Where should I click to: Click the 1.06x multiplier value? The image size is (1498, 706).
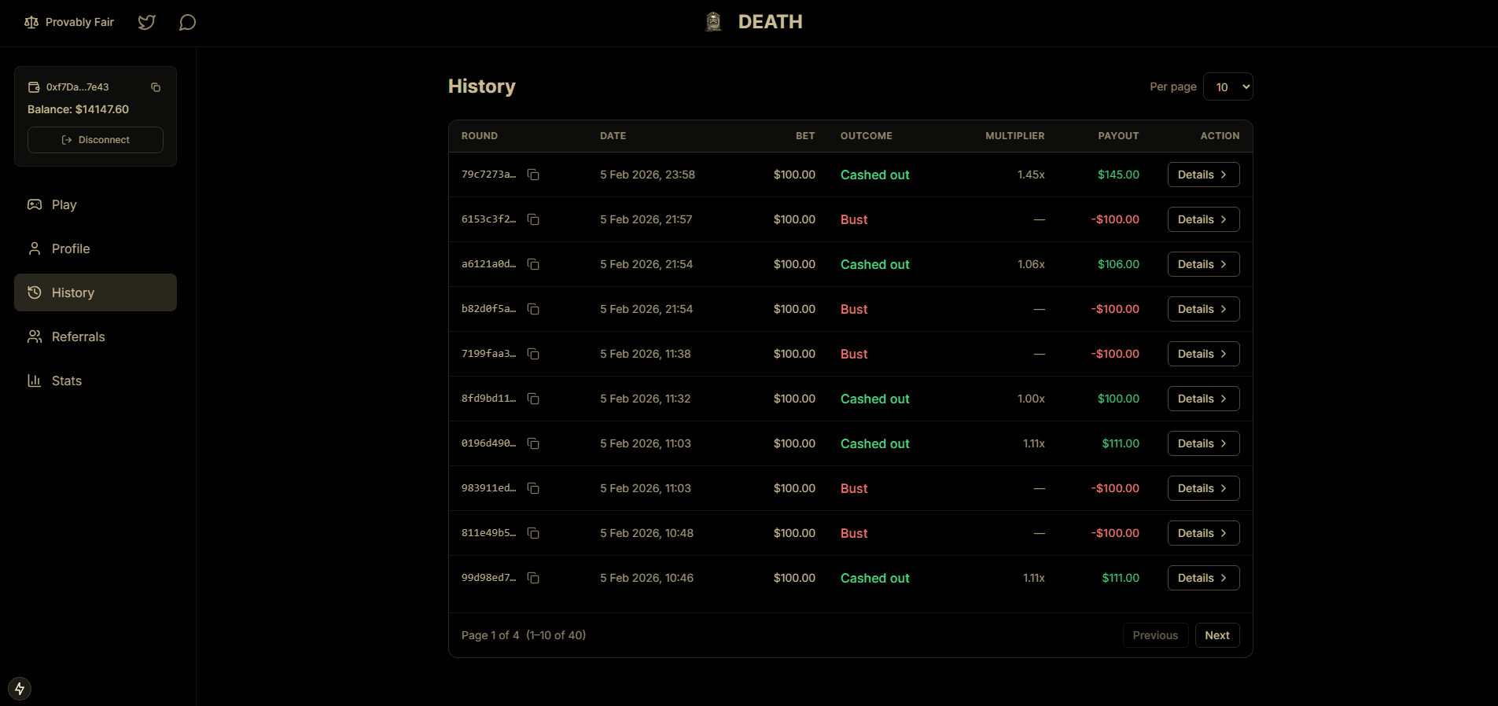tap(1031, 264)
